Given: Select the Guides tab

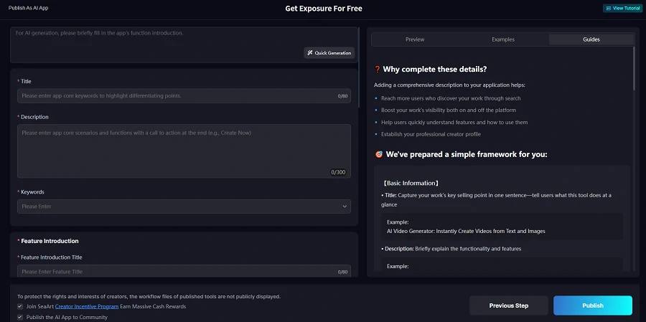Looking at the screenshot, I should (591, 39).
